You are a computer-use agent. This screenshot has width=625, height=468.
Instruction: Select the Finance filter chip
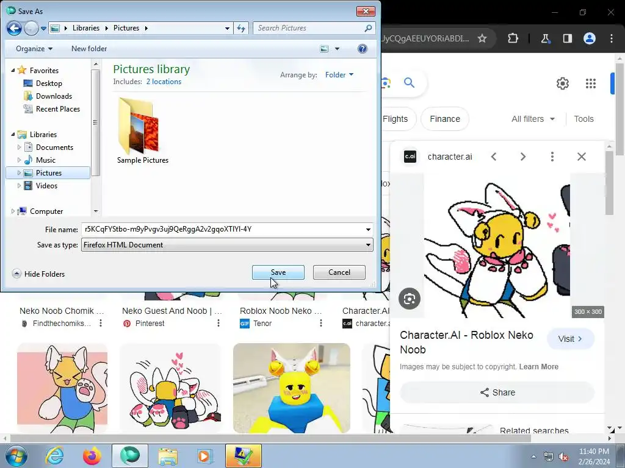point(445,119)
